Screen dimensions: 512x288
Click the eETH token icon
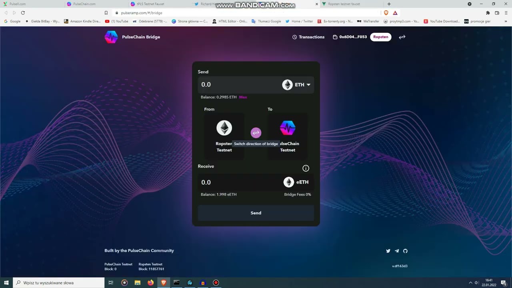(x=289, y=182)
